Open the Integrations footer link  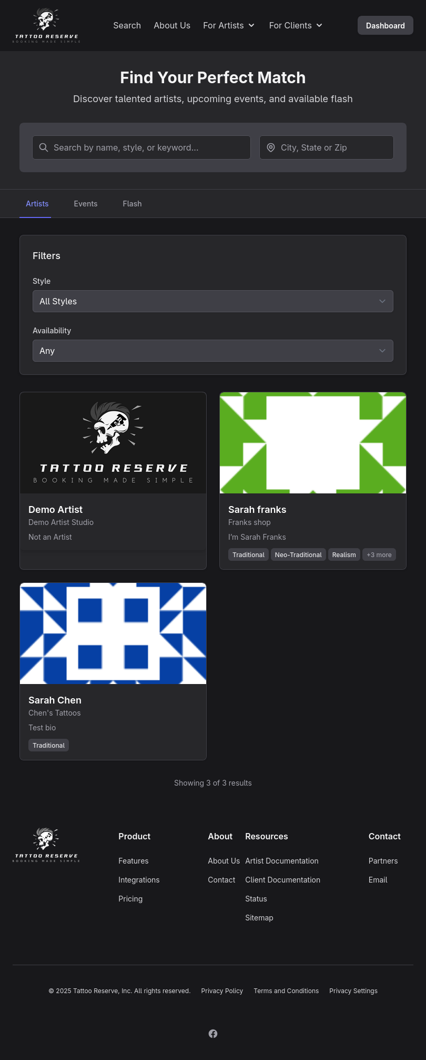tap(139, 879)
